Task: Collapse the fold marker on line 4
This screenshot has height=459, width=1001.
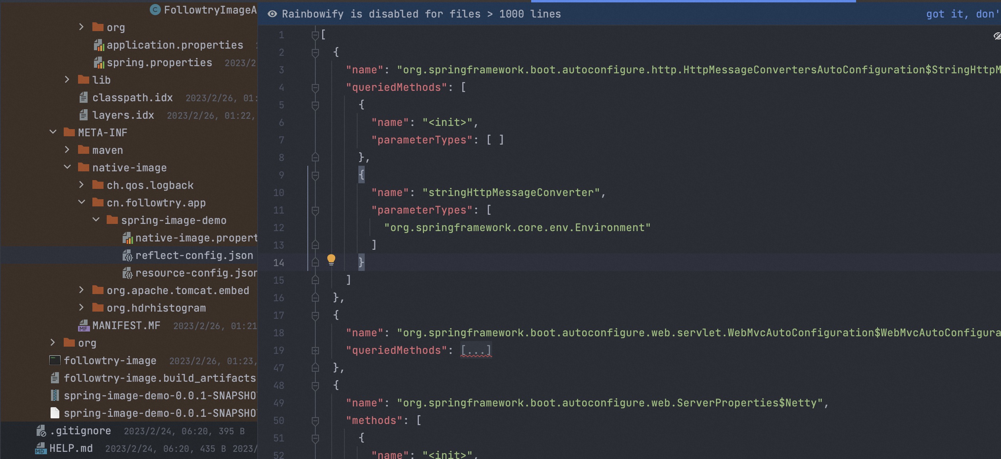Action: coord(315,88)
